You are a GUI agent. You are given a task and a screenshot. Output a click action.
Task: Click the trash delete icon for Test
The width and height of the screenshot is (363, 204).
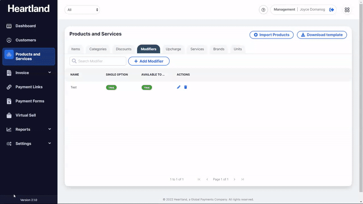[x=186, y=87]
